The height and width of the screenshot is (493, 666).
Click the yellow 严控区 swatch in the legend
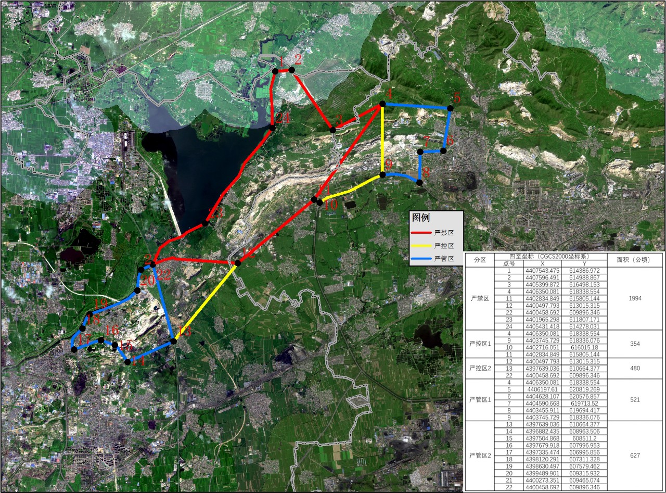click(421, 246)
